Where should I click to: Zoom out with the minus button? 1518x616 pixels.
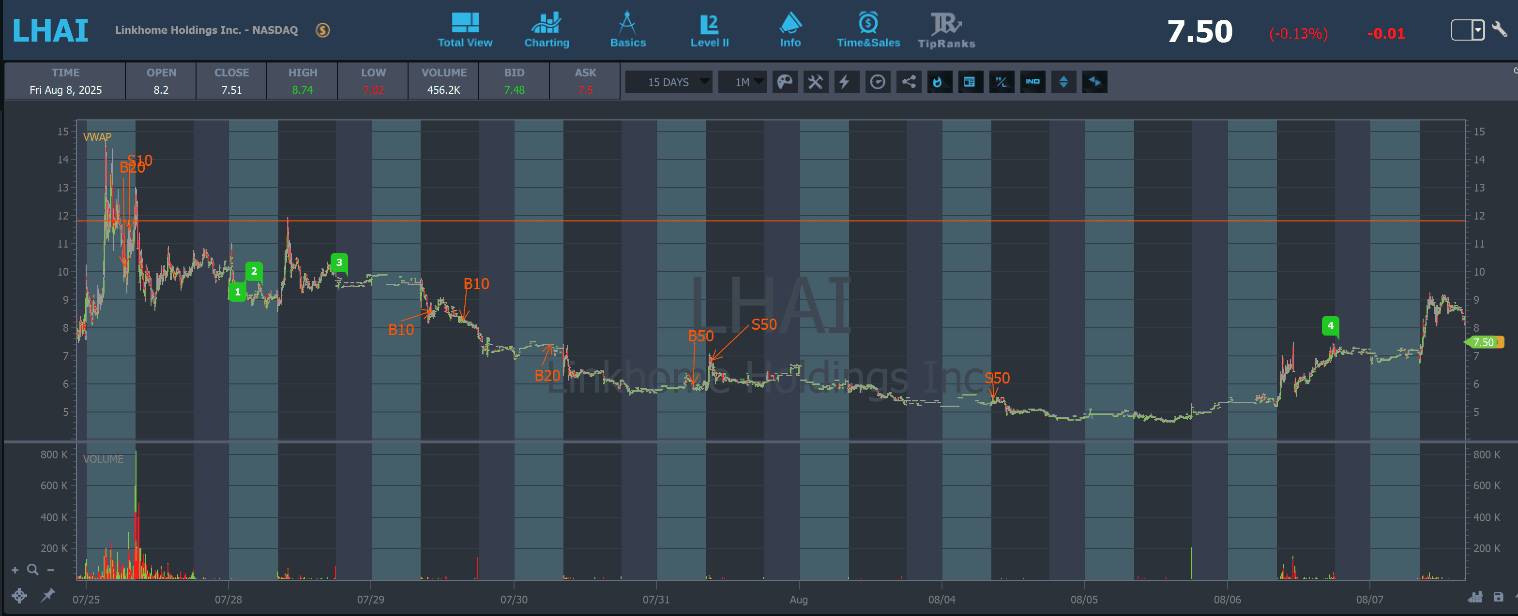pyautogui.click(x=51, y=570)
